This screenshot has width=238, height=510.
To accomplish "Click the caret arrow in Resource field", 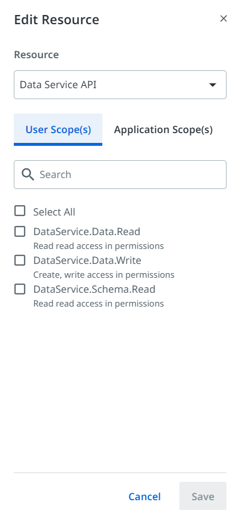I will 212,85.
